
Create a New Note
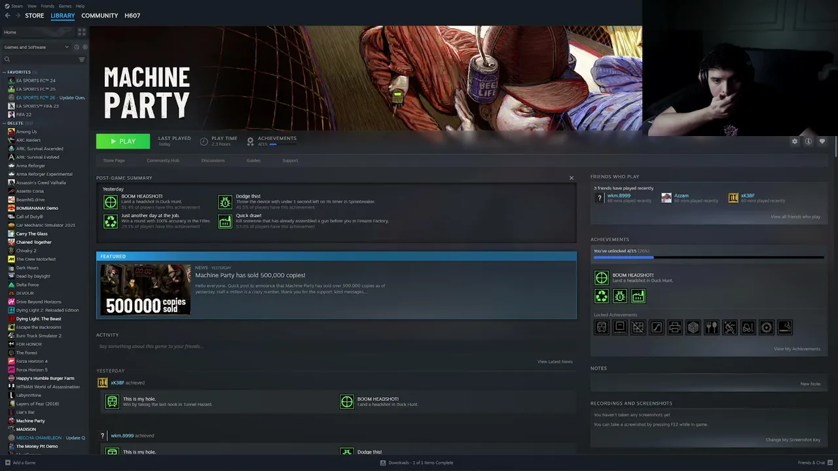pyautogui.click(x=811, y=384)
